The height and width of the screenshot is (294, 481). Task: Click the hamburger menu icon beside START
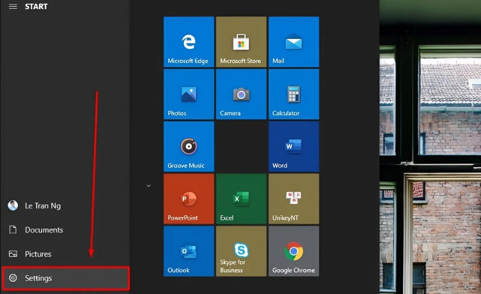pyautogui.click(x=13, y=7)
